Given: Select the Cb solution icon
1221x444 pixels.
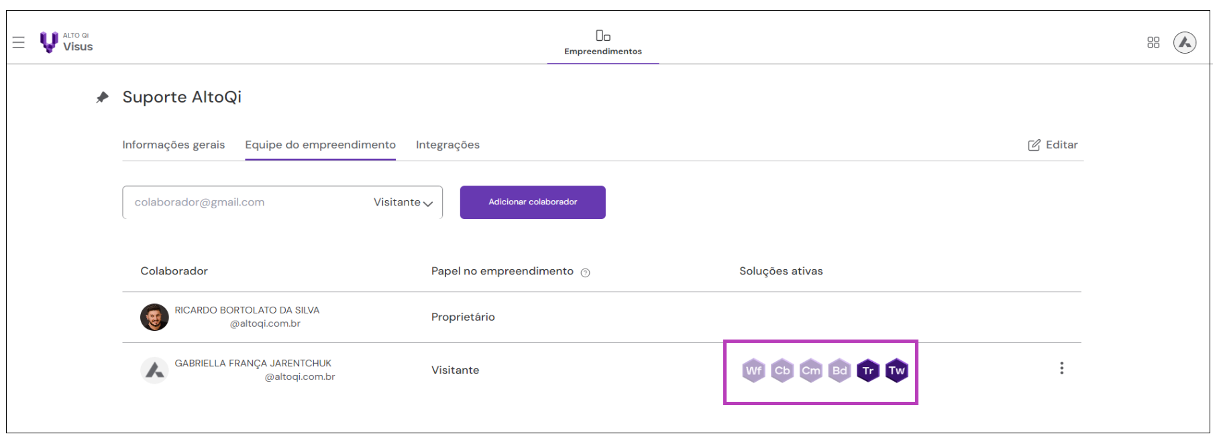Looking at the screenshot, I should (x=782, y=370).
